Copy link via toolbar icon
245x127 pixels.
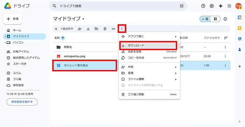113,29
